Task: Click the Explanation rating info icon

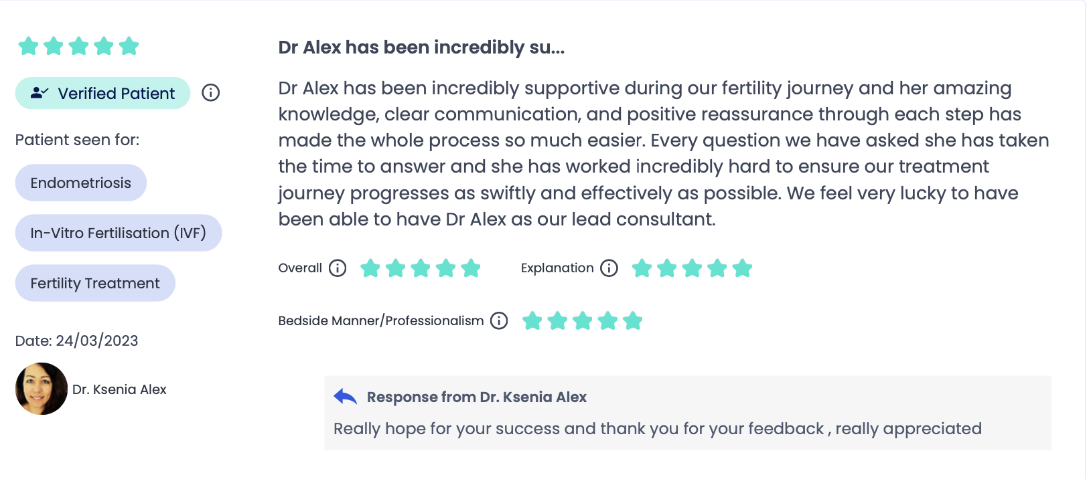Action: point(609,268)
